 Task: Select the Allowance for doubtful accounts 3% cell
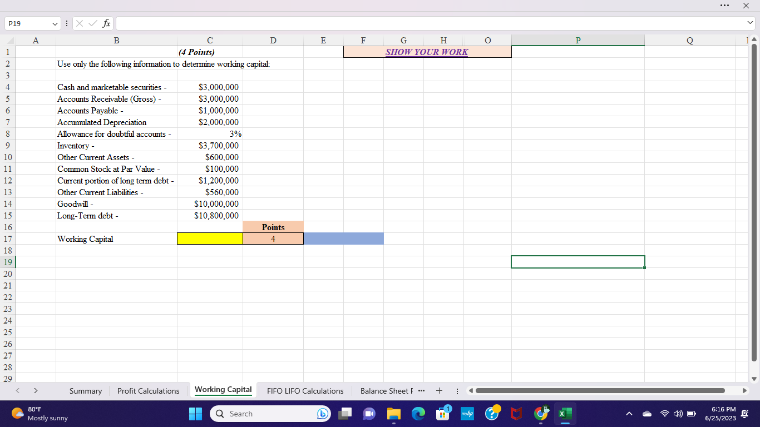click(210, 133)
